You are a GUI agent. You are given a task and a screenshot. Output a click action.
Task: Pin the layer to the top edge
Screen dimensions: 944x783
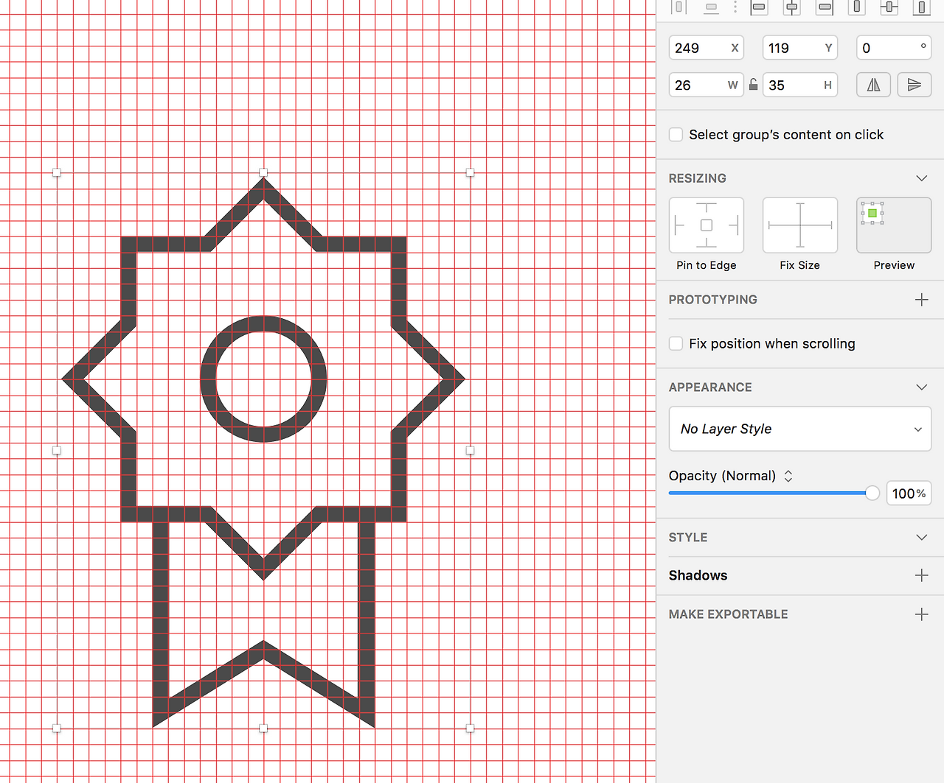pos(707,208)
